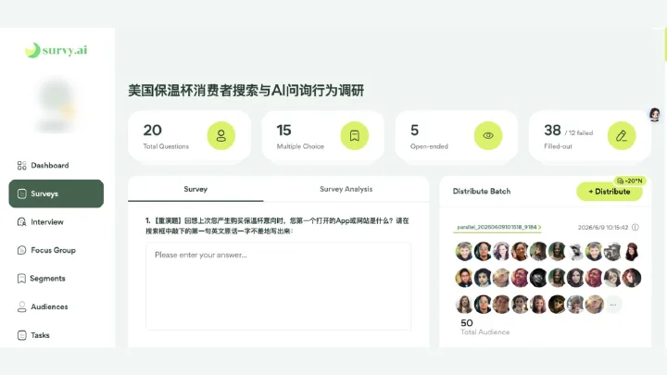The width and height of the screenshot is (667, 375).
Task: Click the Multiple Choice bookmark icon
Action: click(354, 135)
